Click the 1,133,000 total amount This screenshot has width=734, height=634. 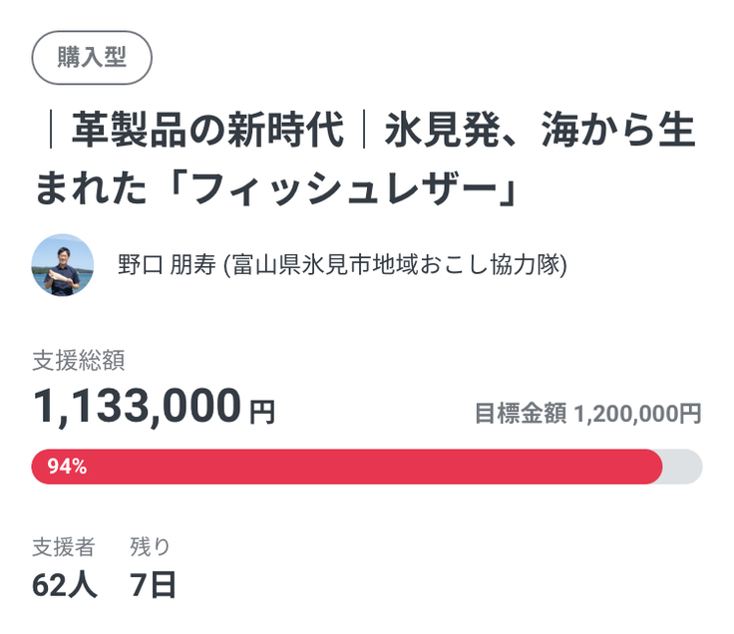pyautogui.click(x=137, y=406)
